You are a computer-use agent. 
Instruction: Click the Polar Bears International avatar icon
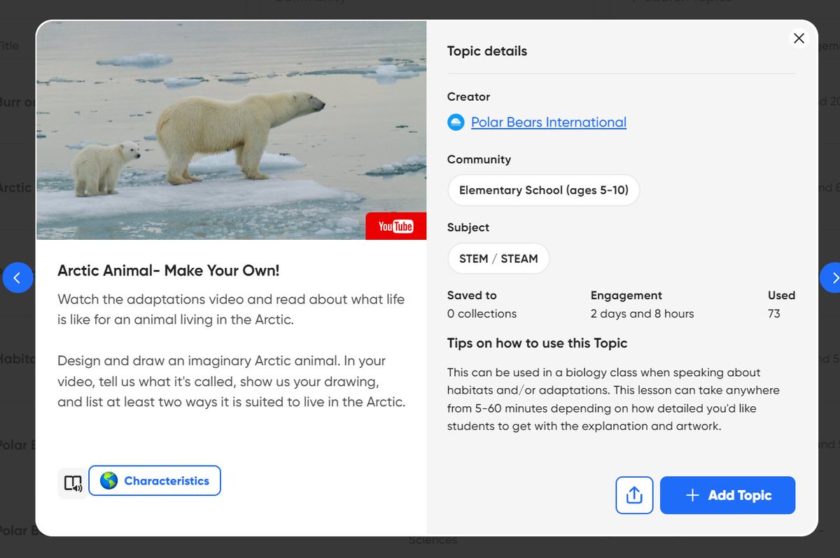[456, 122]
